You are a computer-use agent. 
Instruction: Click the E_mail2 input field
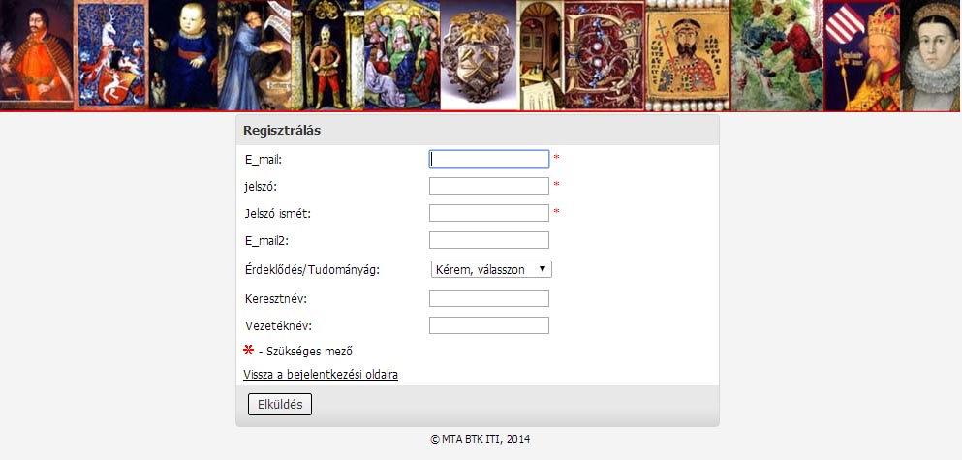pos(489,240)
